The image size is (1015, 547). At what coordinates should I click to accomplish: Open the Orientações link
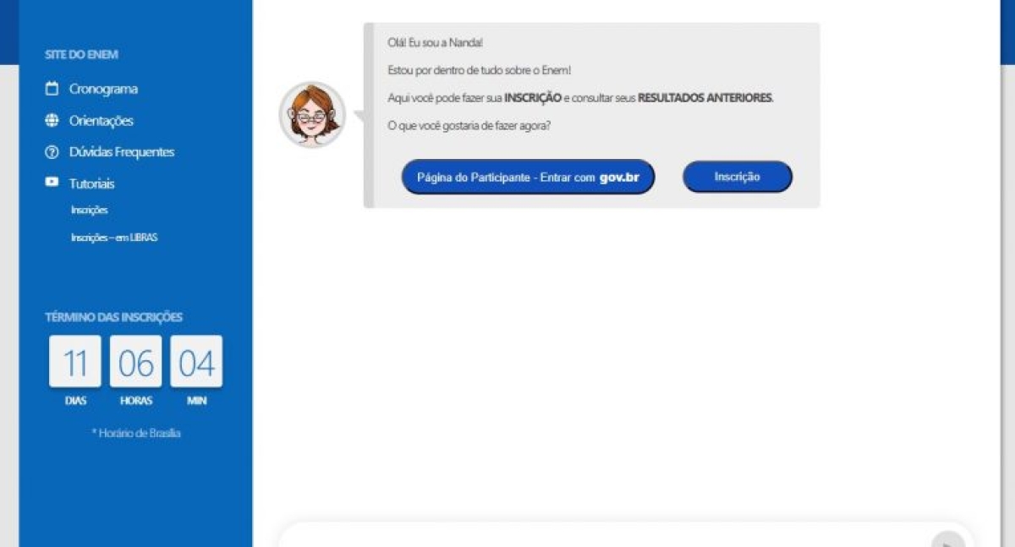101,121
